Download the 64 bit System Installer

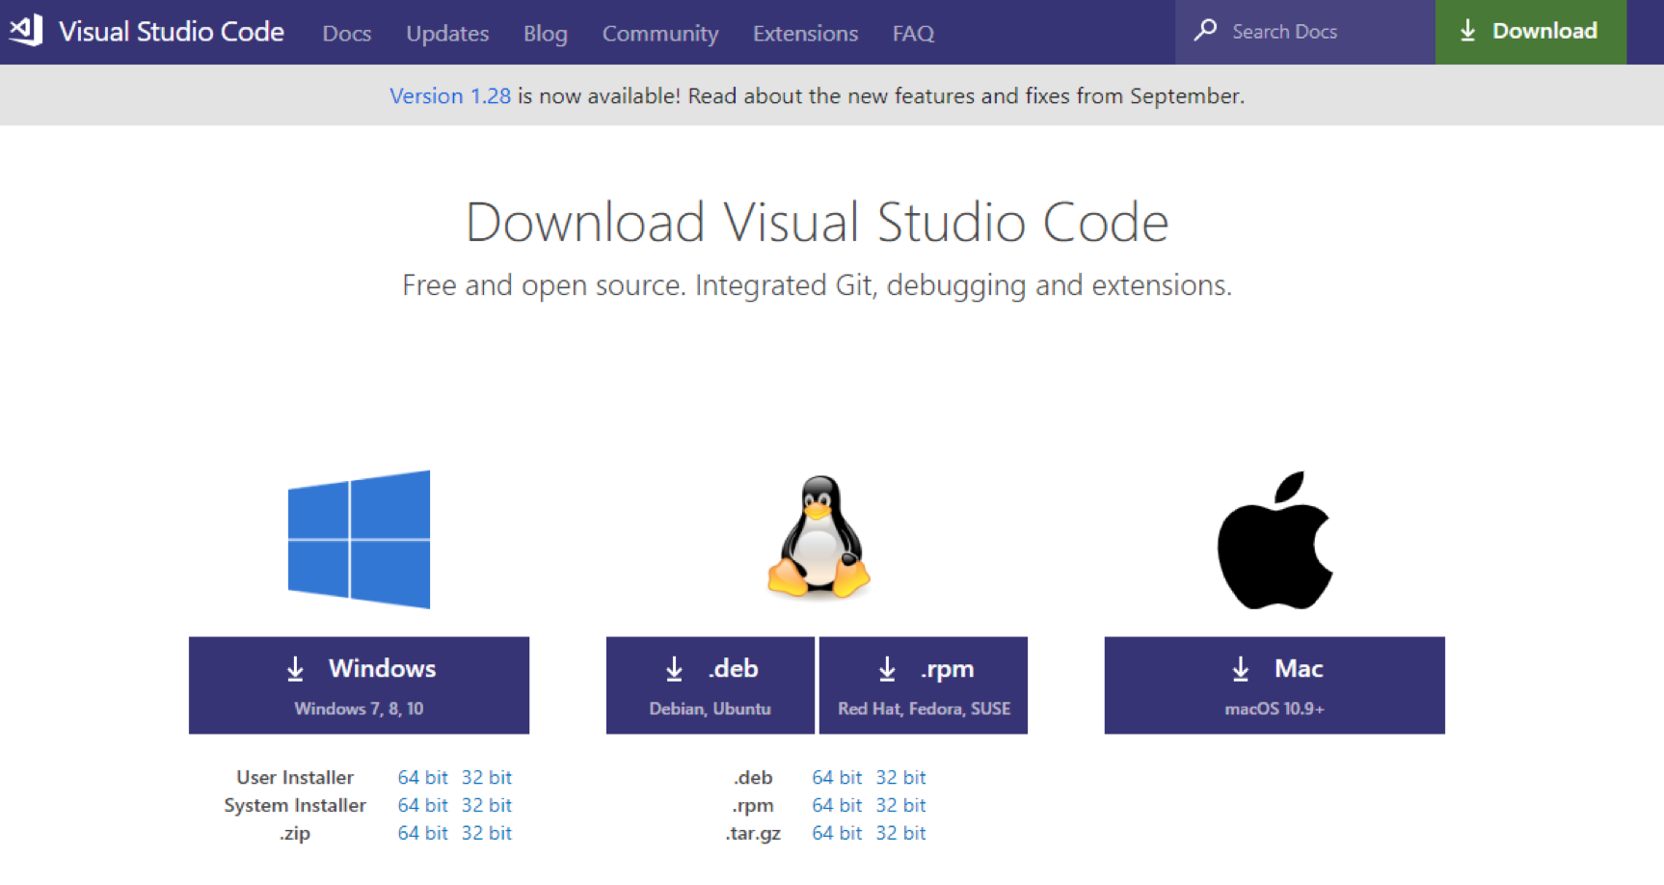coord(422,805)
